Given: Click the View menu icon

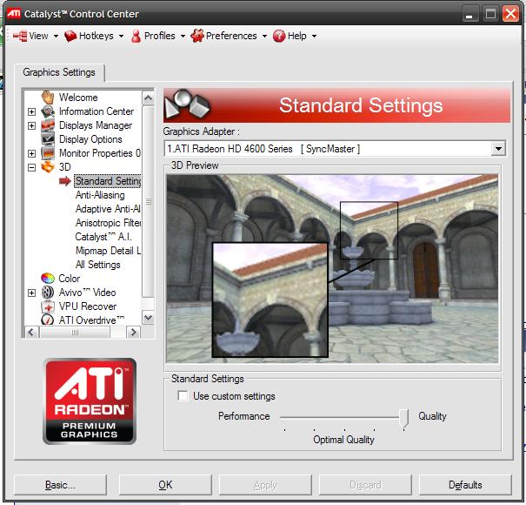Looking at the screenshot, I should (x=20, y=36).
